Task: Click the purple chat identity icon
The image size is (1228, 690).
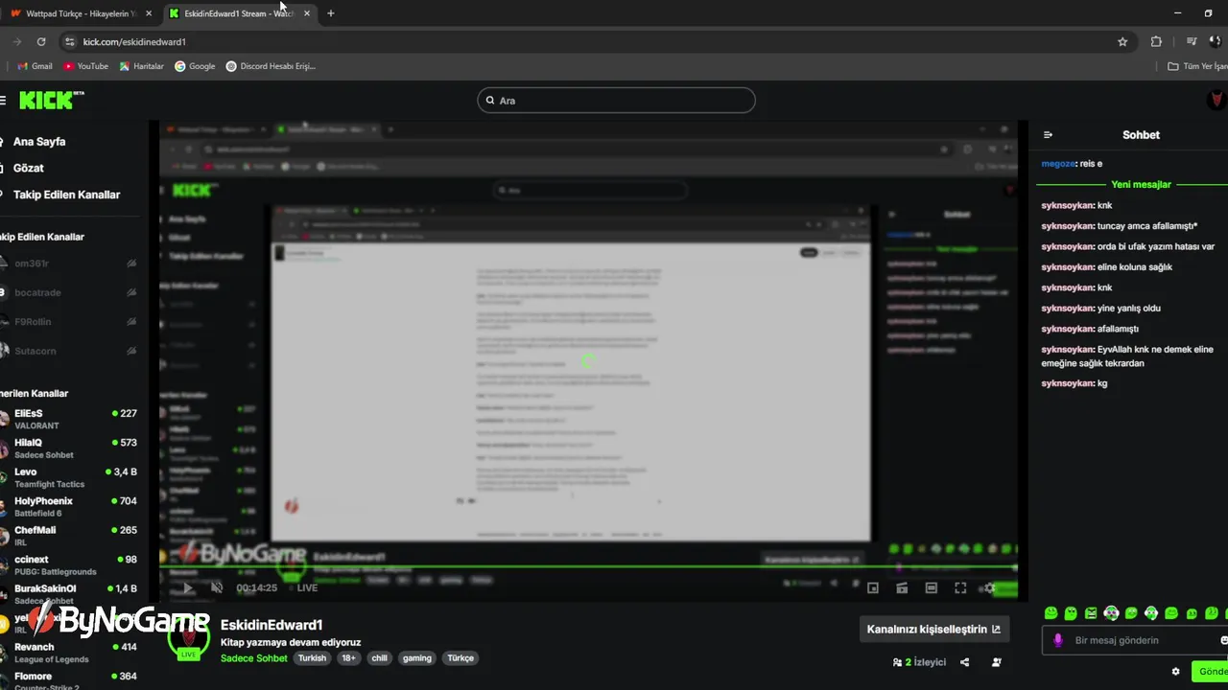Action: (x=1058, y=640)
